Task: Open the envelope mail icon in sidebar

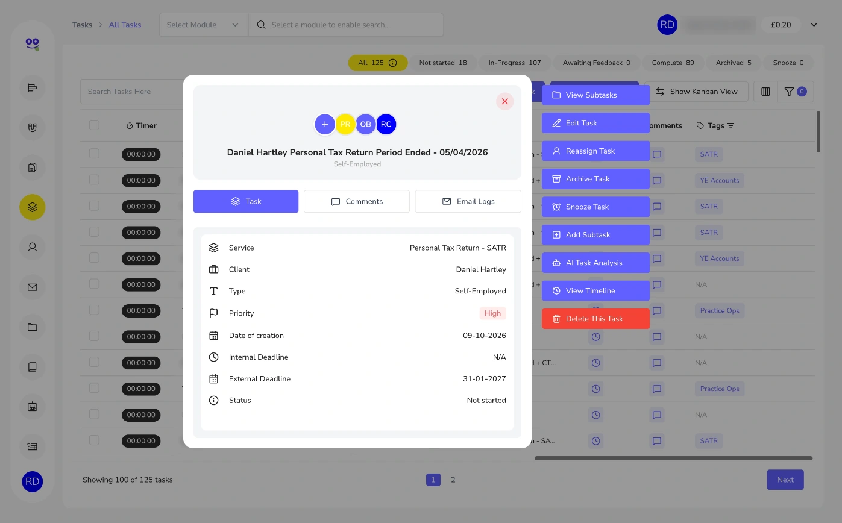Action: tap(33, 287)
